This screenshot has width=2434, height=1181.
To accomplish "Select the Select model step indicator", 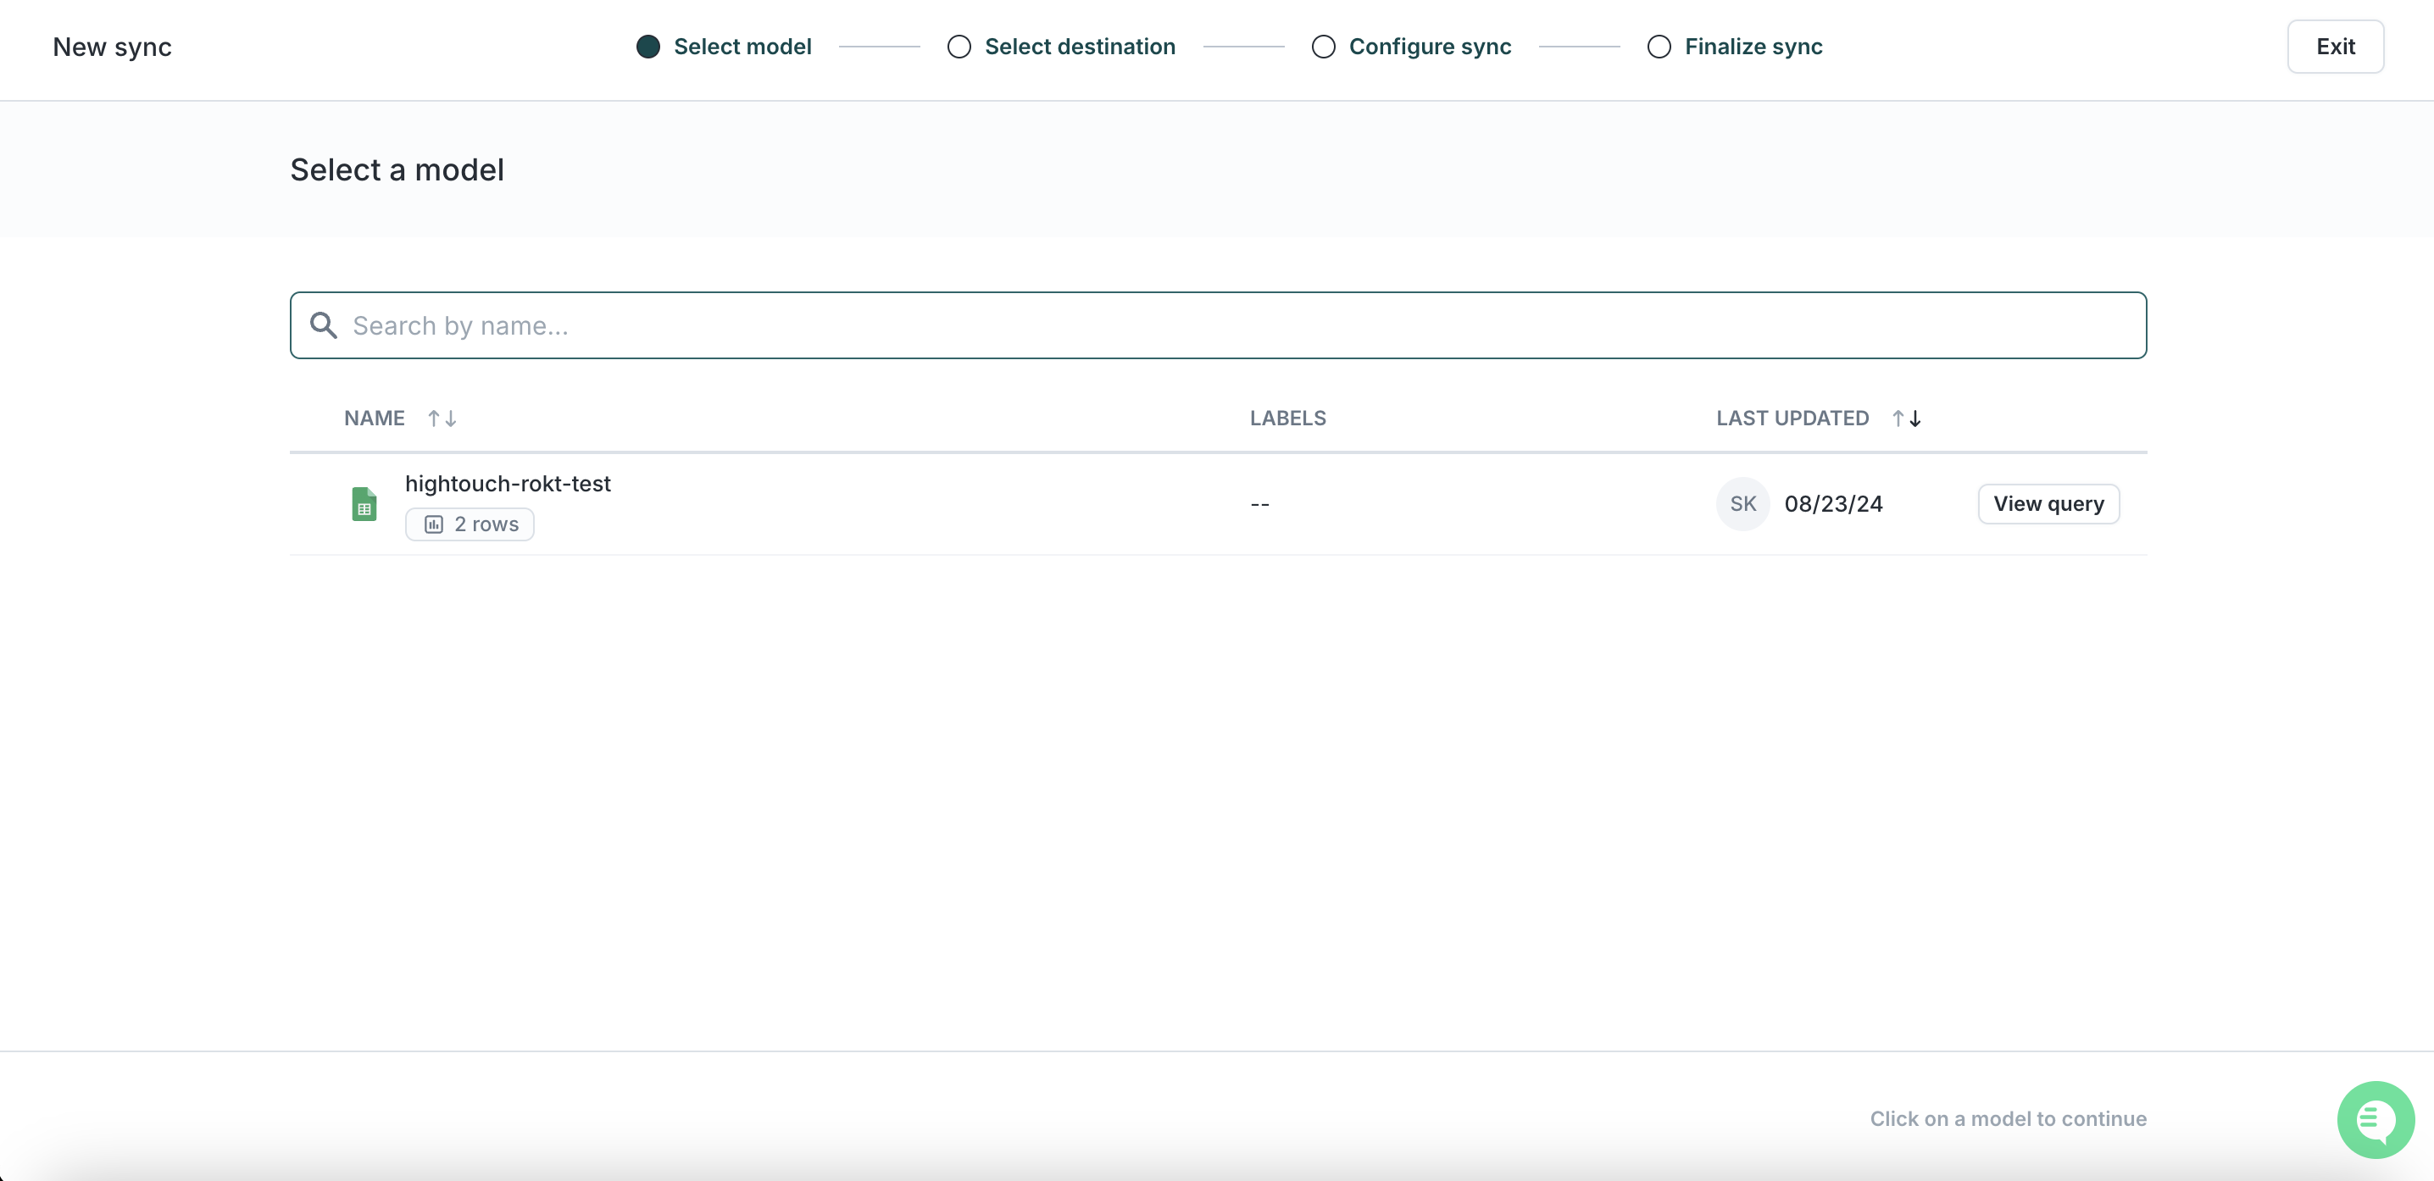I will [648, 47].
